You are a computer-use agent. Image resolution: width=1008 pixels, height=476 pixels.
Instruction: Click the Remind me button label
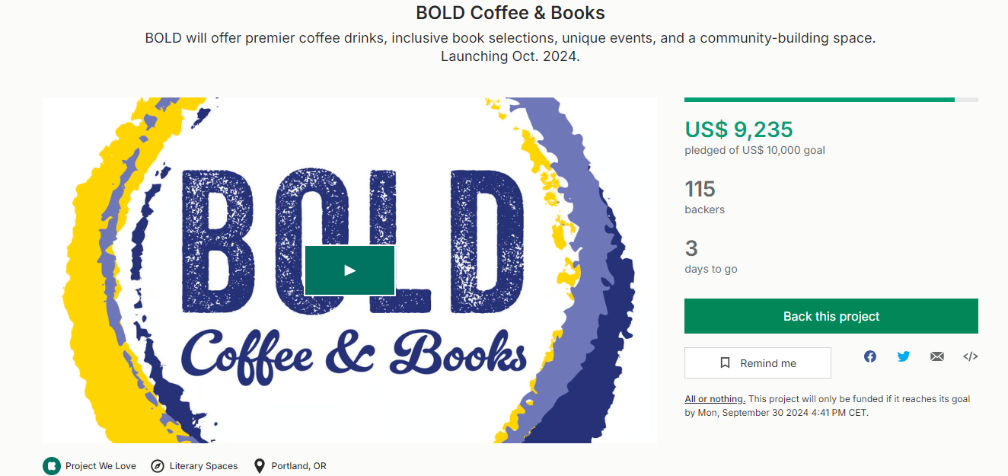768,363
